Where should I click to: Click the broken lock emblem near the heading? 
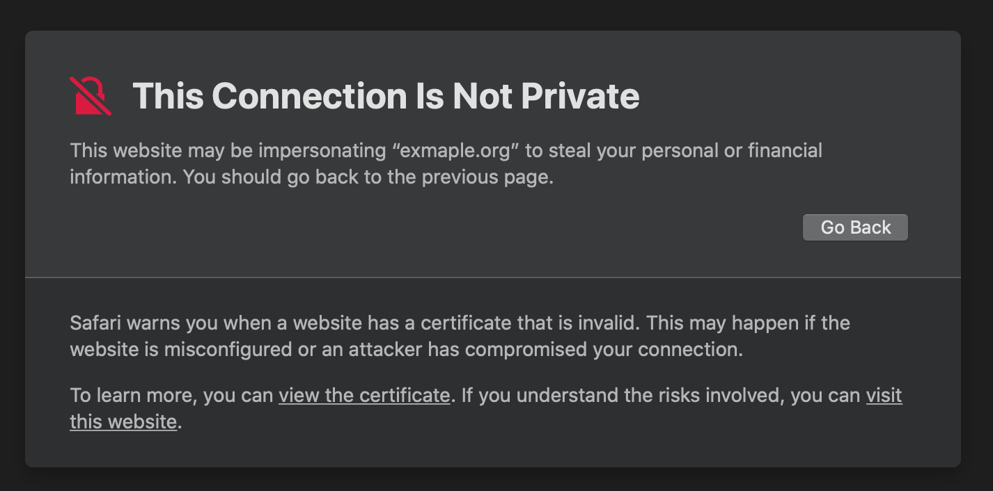(x=90, y=97)
